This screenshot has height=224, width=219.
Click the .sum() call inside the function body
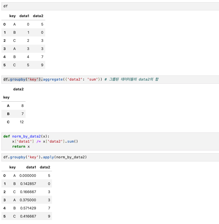click(x=71, y=141)
